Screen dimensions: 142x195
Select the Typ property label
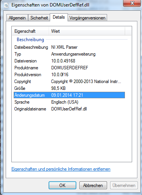18,54
